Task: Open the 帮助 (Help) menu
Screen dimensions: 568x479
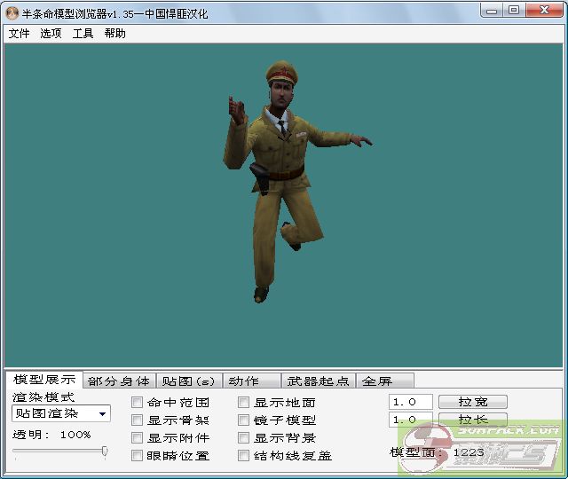Action: (x=114, y=34)
